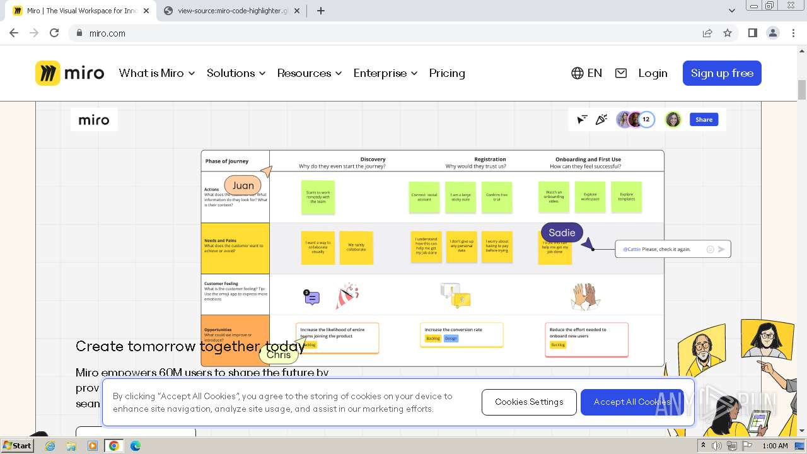Open Cookies Settings
Screen dimensions: 807x454
[529, 402]
